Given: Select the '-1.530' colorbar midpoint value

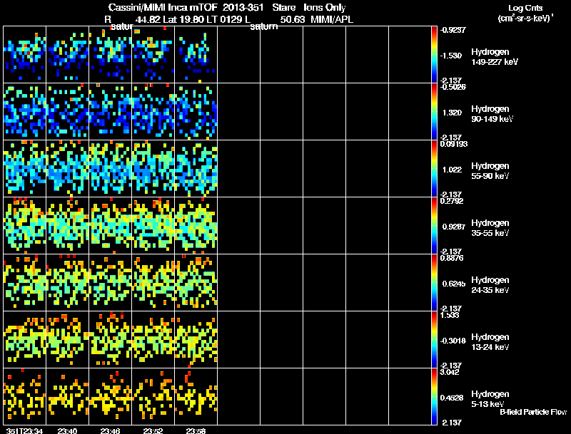Looking at the screenshot, I should point(451,56).
